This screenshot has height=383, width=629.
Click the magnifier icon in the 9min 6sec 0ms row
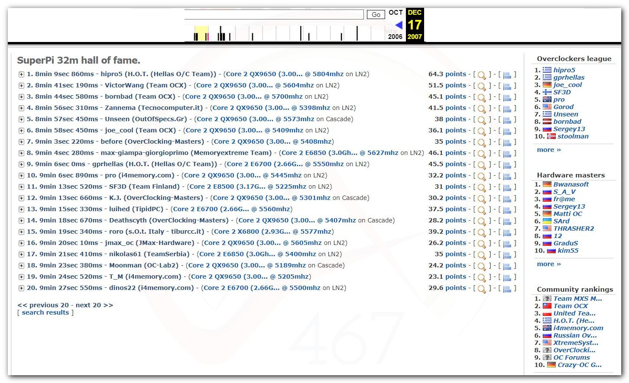point(481,165)
